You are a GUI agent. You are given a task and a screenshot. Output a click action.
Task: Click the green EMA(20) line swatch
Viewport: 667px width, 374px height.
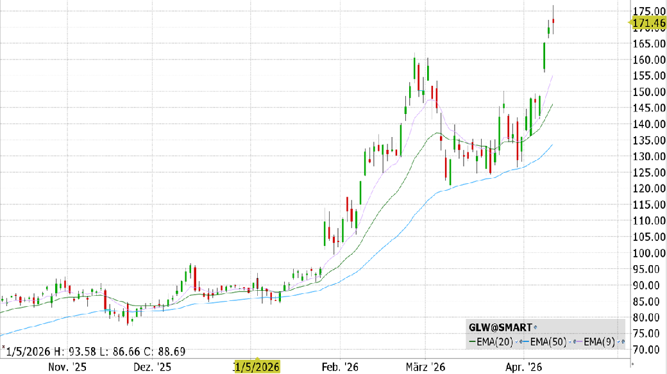pos(472,341)
